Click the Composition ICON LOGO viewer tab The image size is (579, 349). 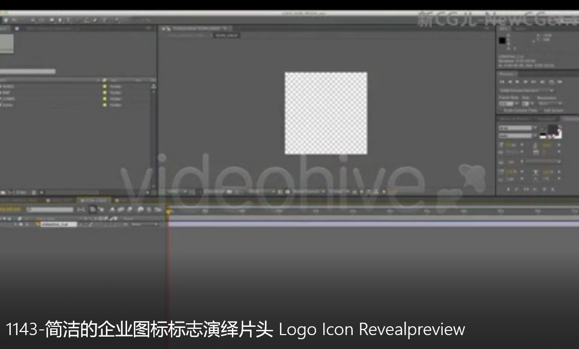pos(196,28)
